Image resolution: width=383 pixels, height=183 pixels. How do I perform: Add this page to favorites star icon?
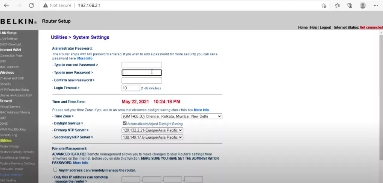(x=324, y=5)
